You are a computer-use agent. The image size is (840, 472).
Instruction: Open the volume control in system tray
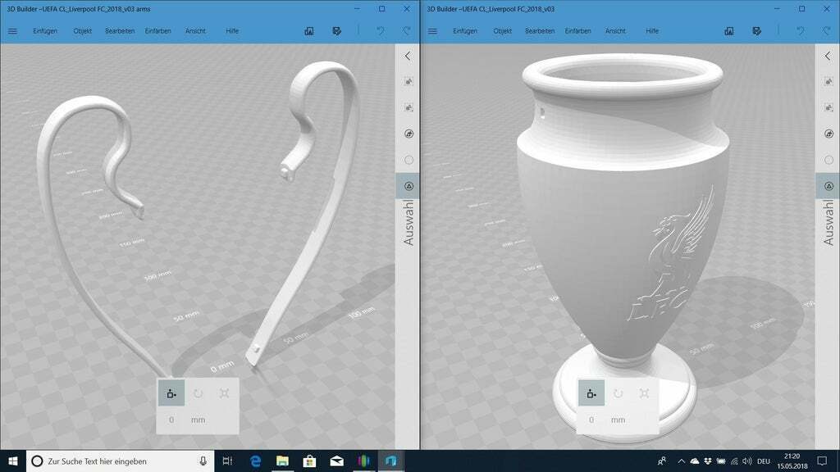(x=747, y=461)
